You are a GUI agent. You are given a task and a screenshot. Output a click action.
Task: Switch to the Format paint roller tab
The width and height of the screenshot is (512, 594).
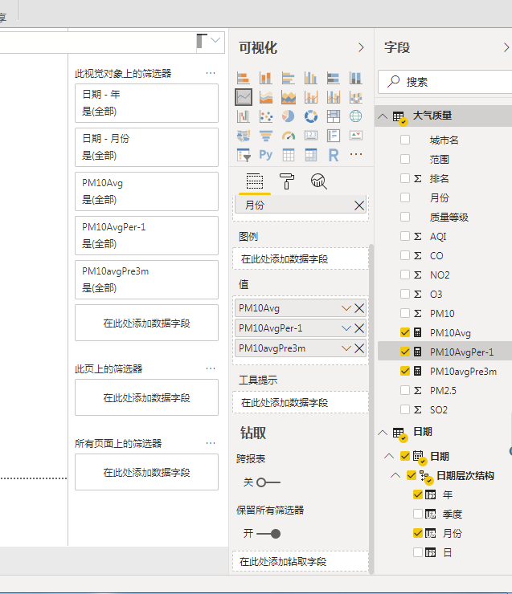coord(287,181)
